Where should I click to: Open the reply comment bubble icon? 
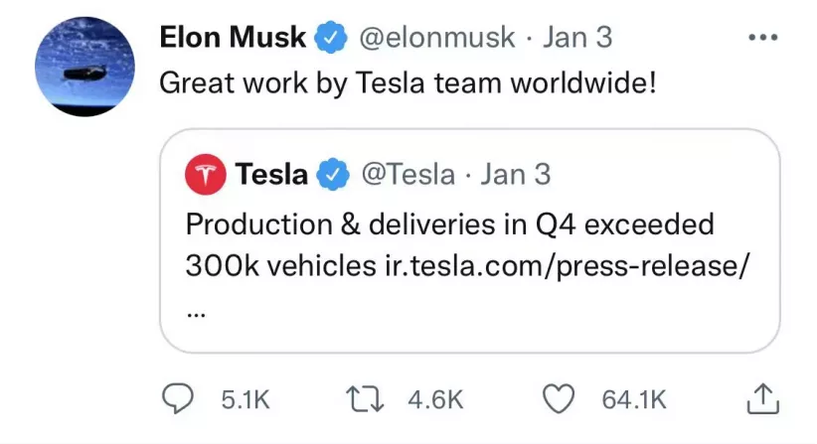pos(178,398)
